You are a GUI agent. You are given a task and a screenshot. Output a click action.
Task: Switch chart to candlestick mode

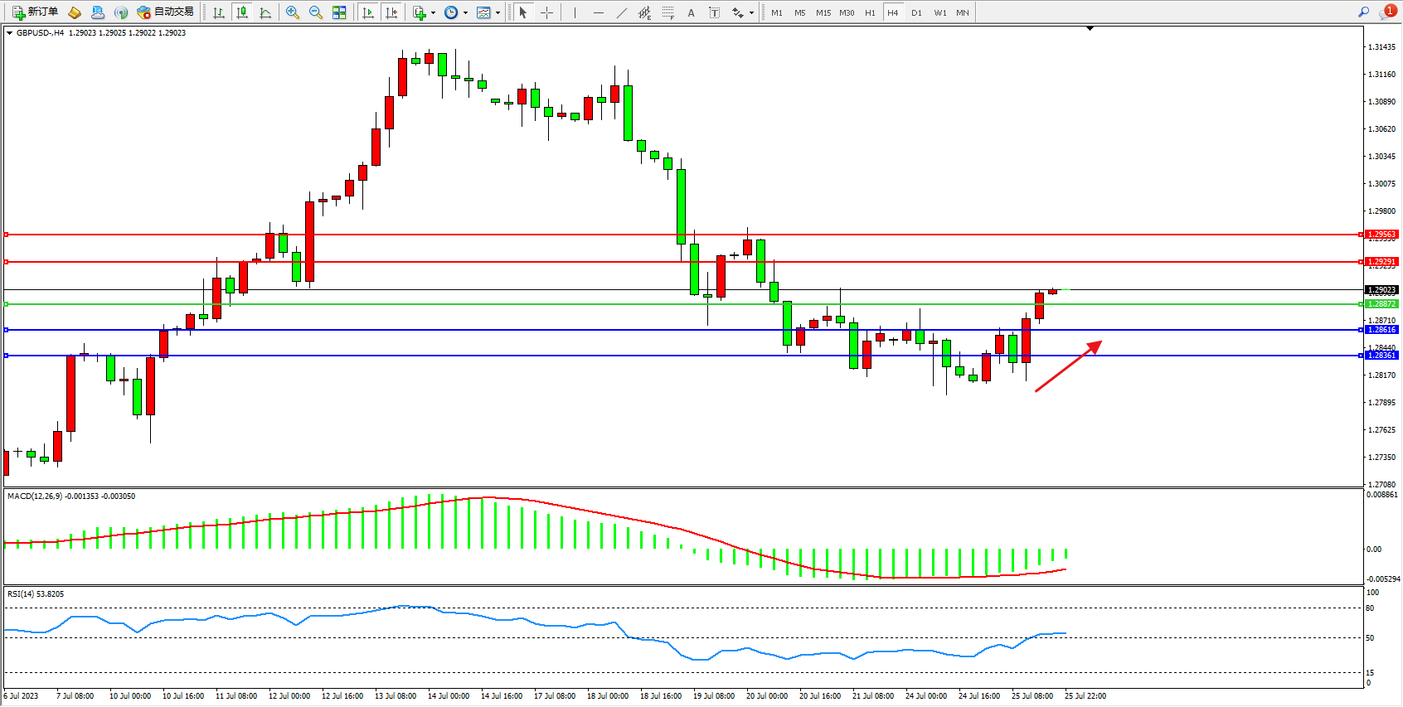point(242,12)
